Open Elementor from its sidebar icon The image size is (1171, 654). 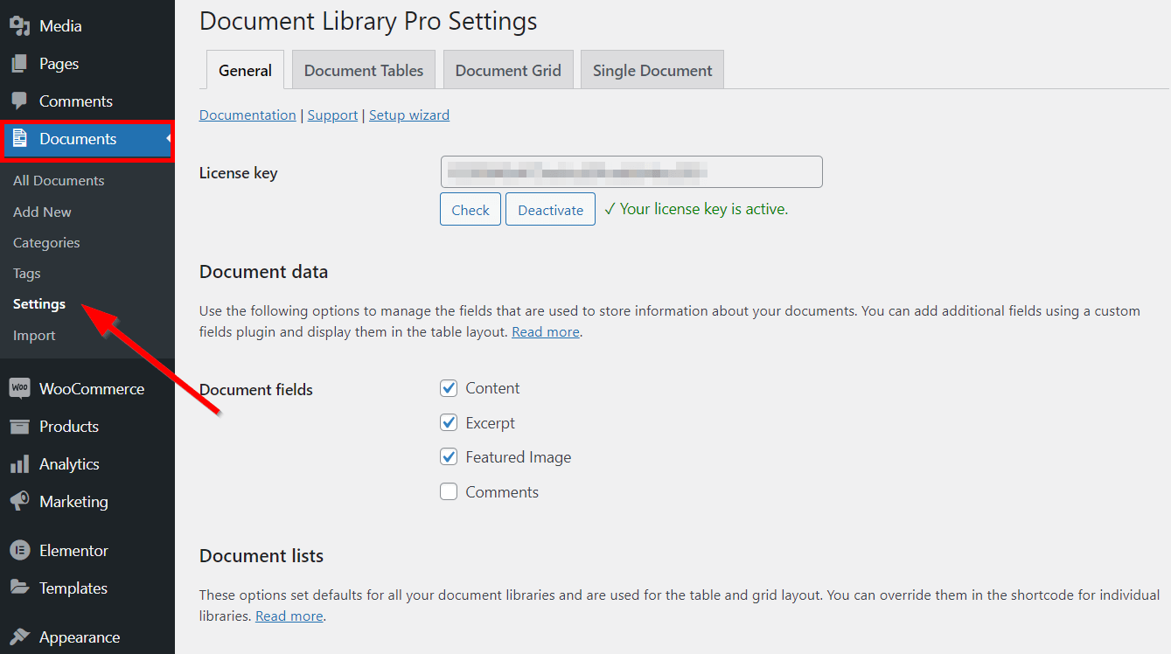19,549
